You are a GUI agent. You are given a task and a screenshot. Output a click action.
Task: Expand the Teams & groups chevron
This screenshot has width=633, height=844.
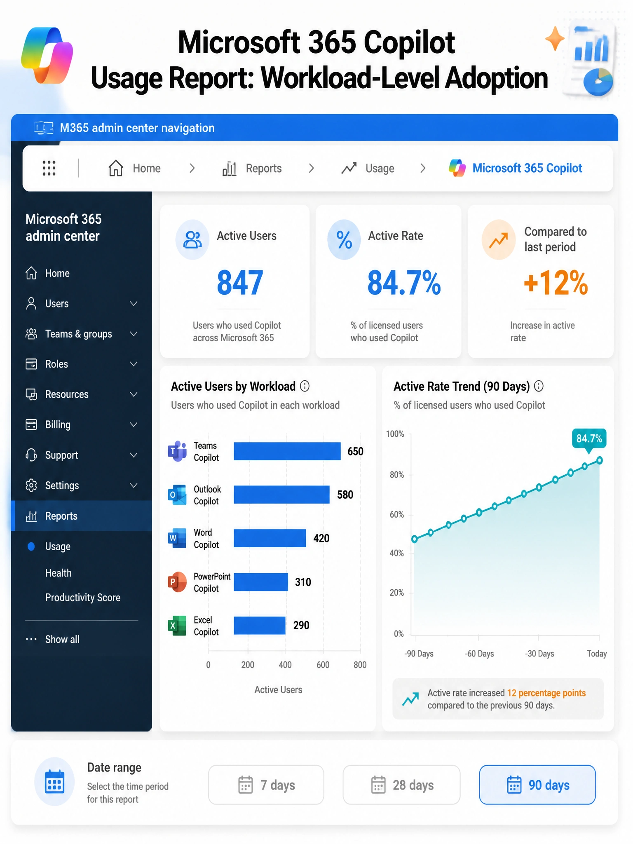pyautogui.click(x=134, y=334)
